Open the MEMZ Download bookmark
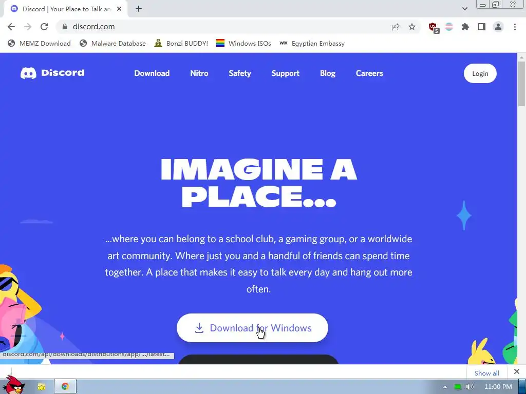 [x=39, y=43]
